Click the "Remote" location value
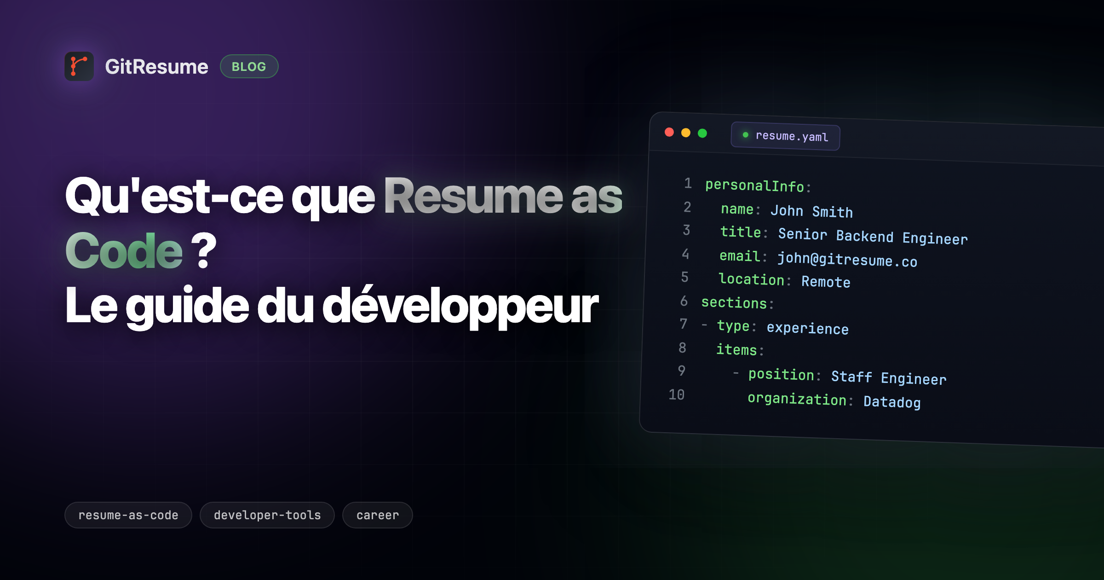1104x580 pixels. [x=826, y=282]
